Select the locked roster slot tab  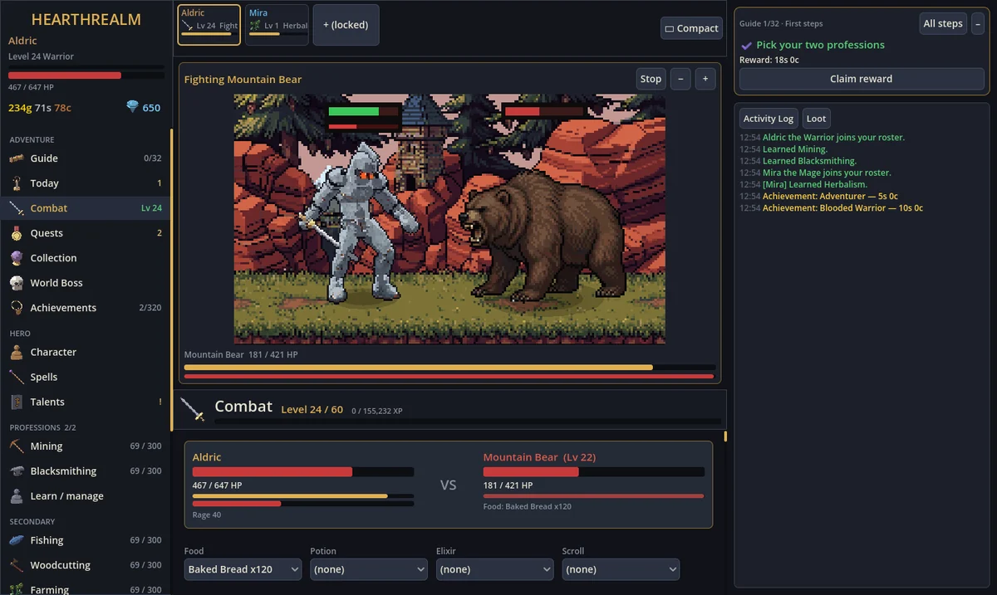coord(346,25)
